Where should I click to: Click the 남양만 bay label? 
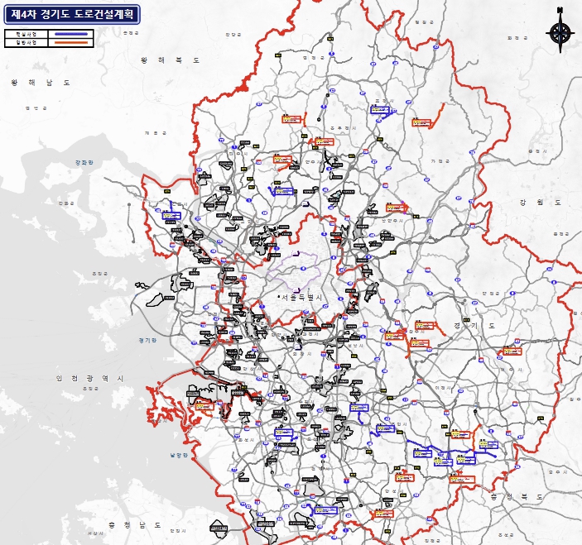(180, 455)
